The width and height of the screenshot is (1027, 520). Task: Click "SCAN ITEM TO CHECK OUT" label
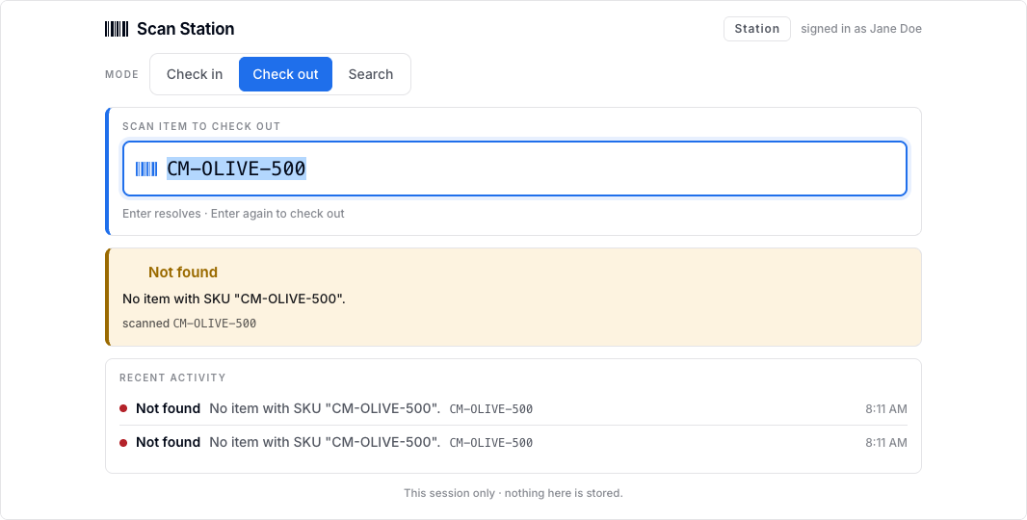(201, 126)
